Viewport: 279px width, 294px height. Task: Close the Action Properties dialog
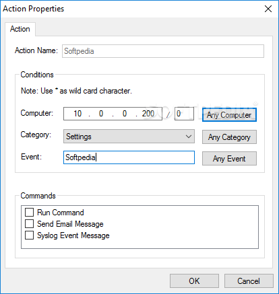tap(268, 9)
